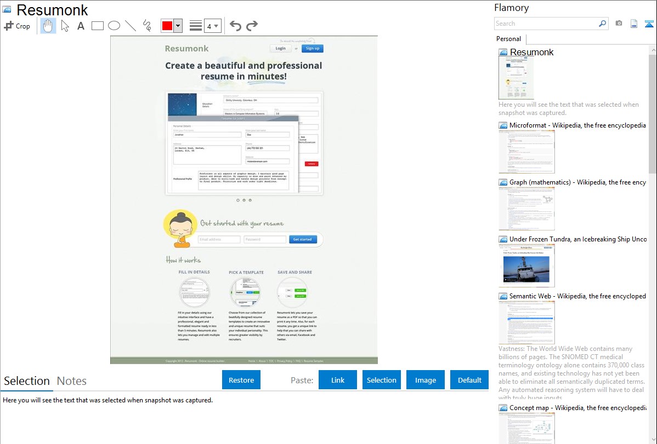Screen dimensions: 657x444
Task: Click the icon beside Semantic Web entry
Action: [x=503, y=296]
